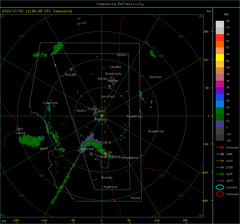Image resolution: width=240 pixels, height=224 pixels.
Task: Click the cyan current ellipse legend icon
Action: coord(220,187)
